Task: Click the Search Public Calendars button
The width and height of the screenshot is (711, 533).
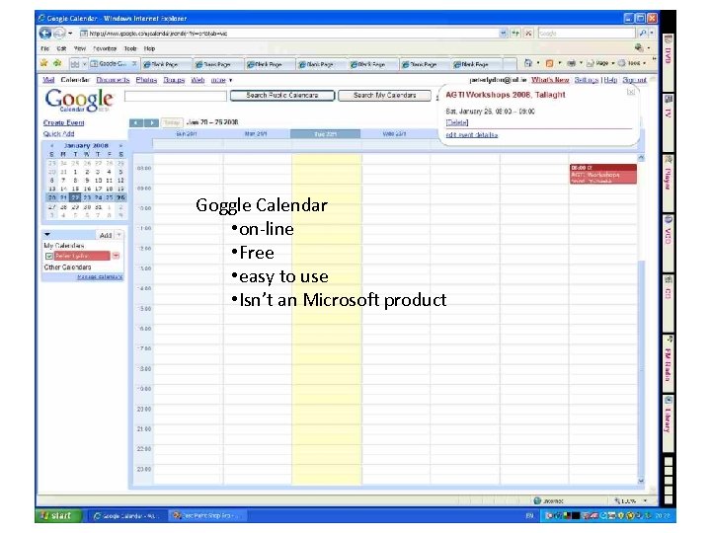Action: [282, 96]
